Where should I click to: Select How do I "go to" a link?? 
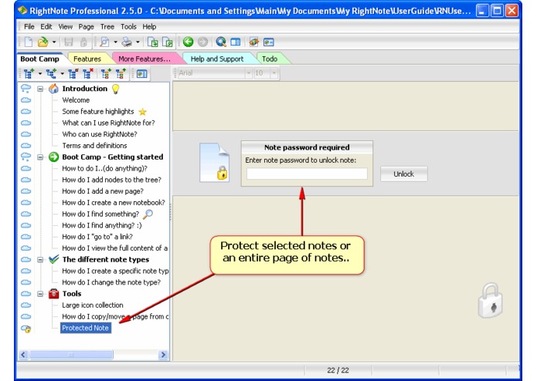point(97,237)
